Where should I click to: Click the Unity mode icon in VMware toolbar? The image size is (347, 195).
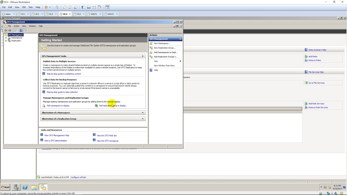point(99,7)
